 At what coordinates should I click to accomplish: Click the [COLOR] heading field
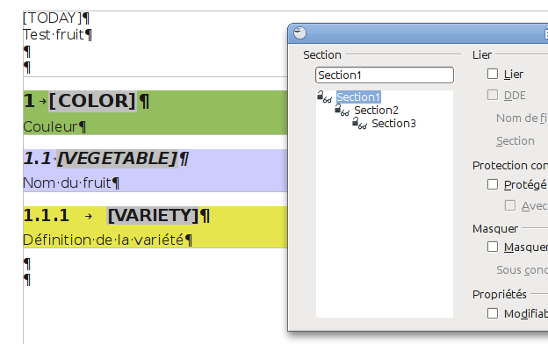(x=92, y=101)
